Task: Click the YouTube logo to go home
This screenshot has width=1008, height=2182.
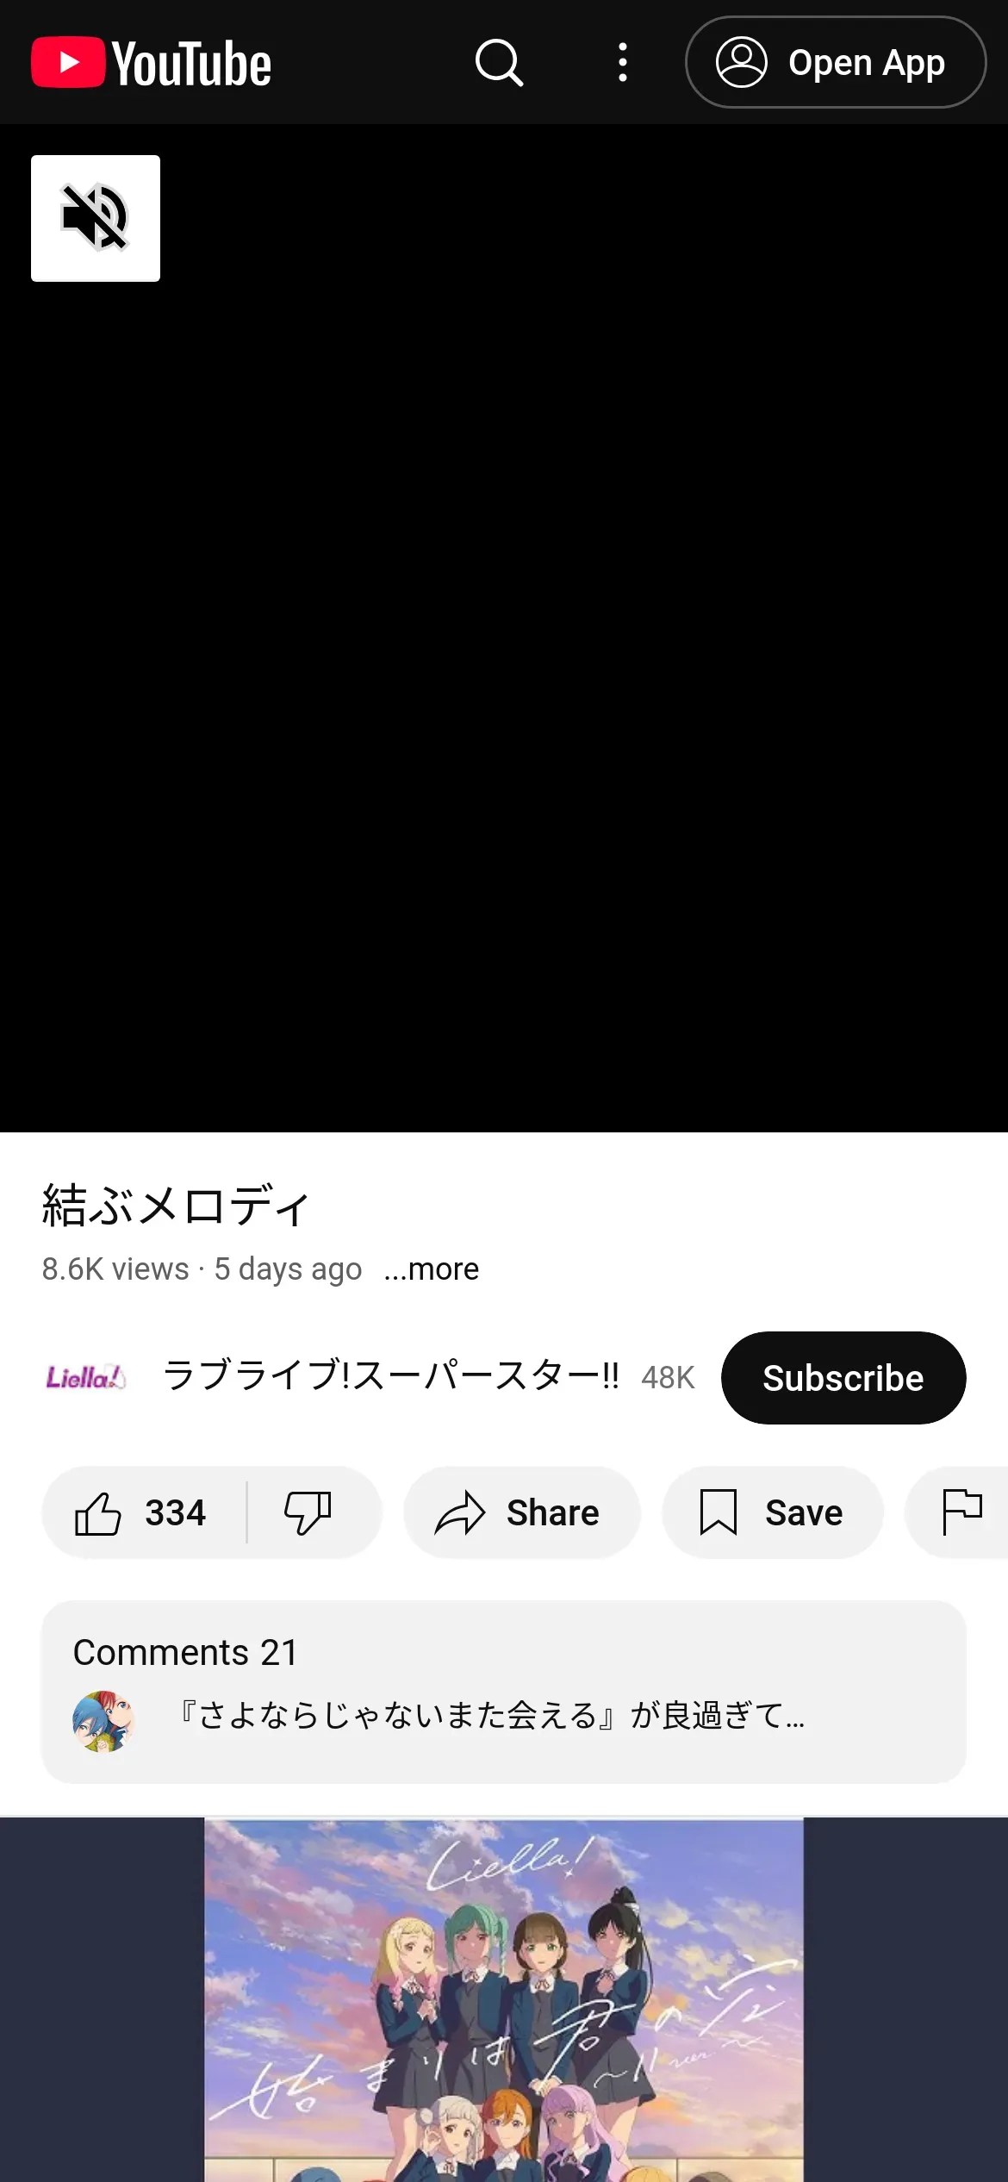Action: [152, 62]
